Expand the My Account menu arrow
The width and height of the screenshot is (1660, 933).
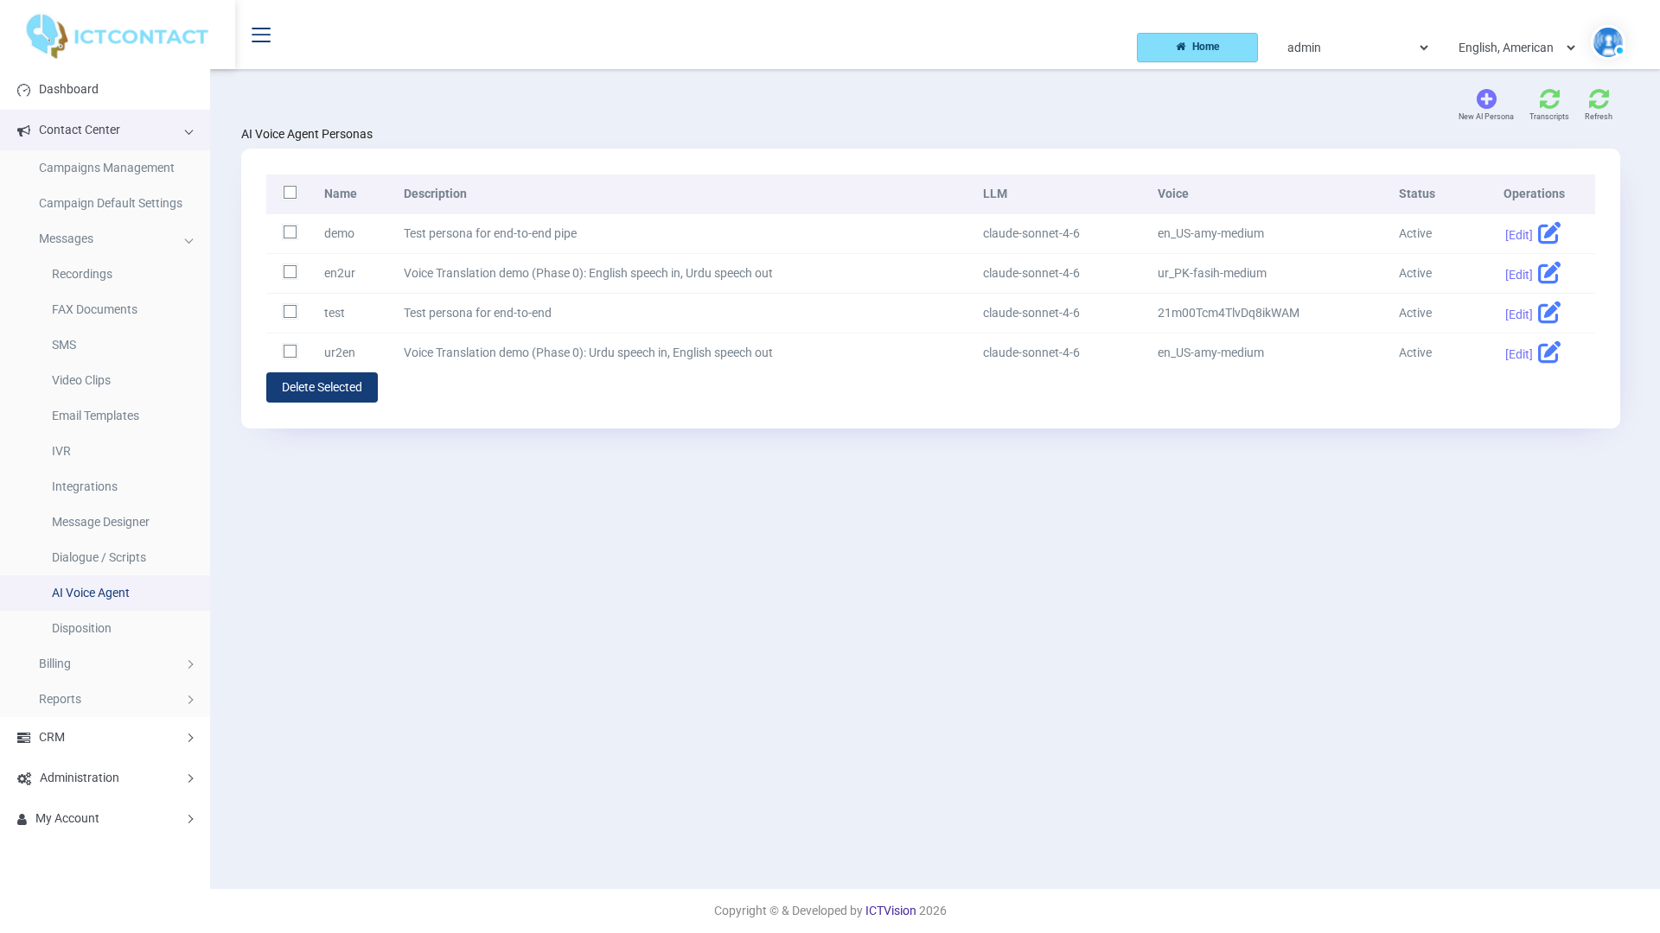[x=190, y=819]
